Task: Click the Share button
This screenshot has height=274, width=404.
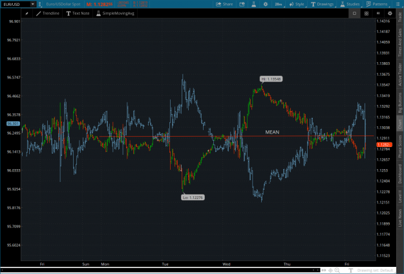Action: tap(224, 4)
